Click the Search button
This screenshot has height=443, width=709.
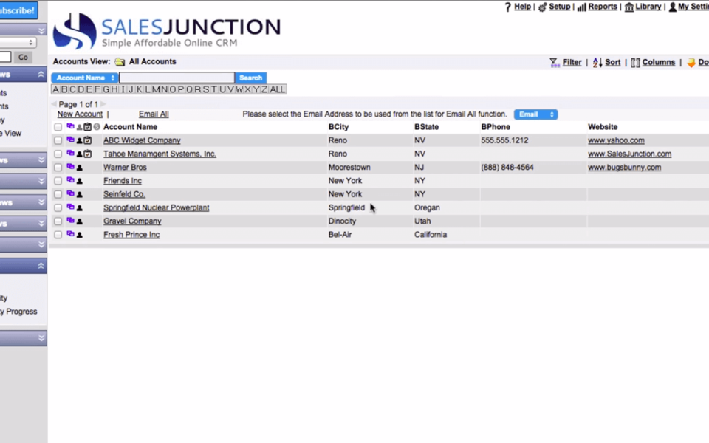click(x=251, y=78)
